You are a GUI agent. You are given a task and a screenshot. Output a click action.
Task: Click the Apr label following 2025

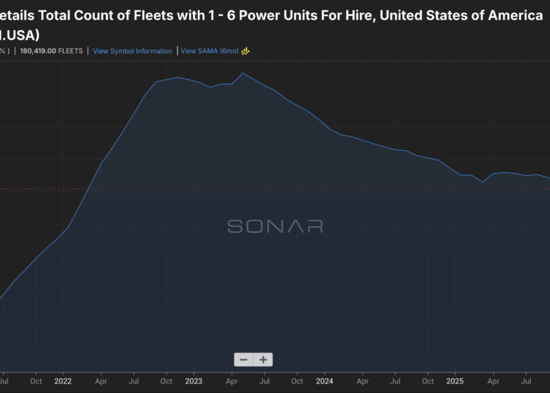tap(494, 381)
